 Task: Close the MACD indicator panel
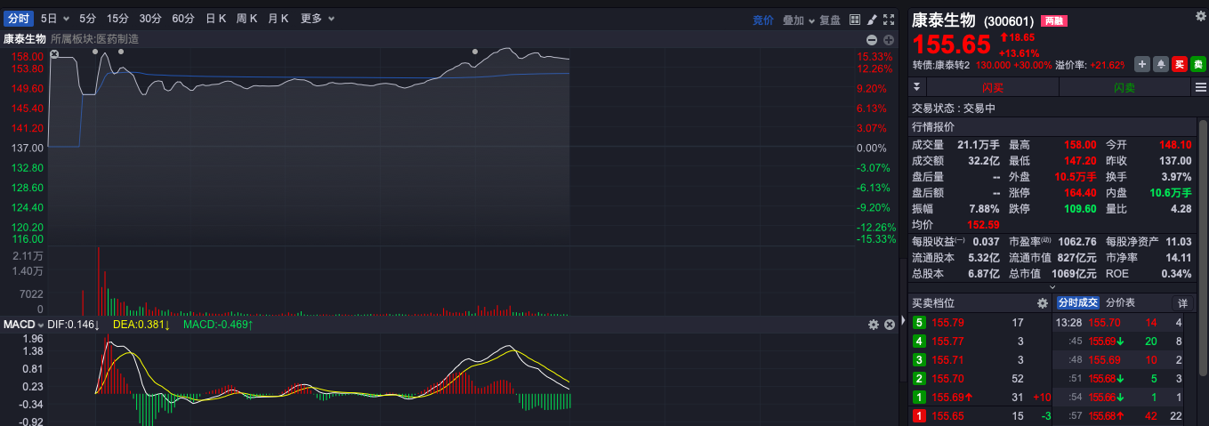[889, 326]
